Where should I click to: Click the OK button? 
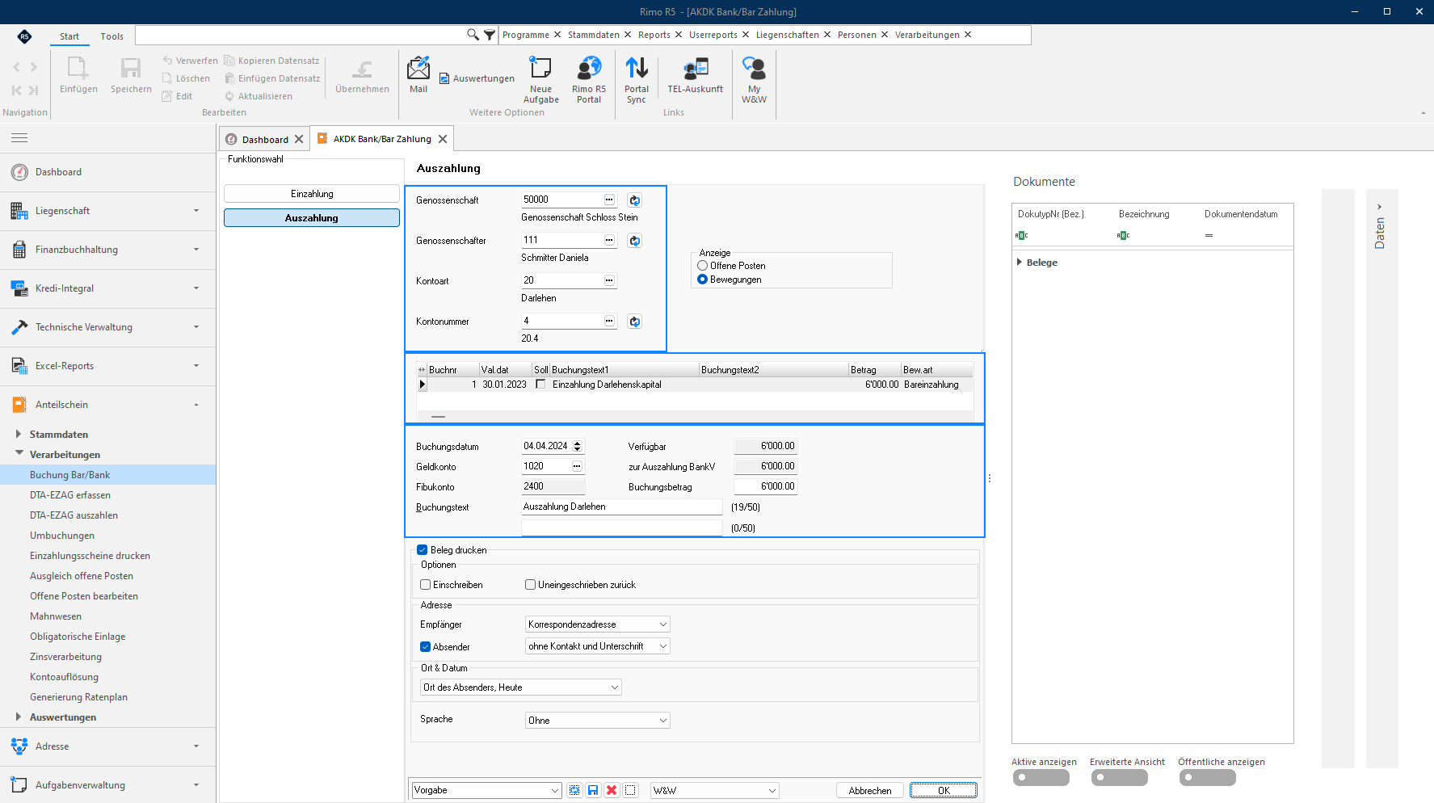click(944, 790)
